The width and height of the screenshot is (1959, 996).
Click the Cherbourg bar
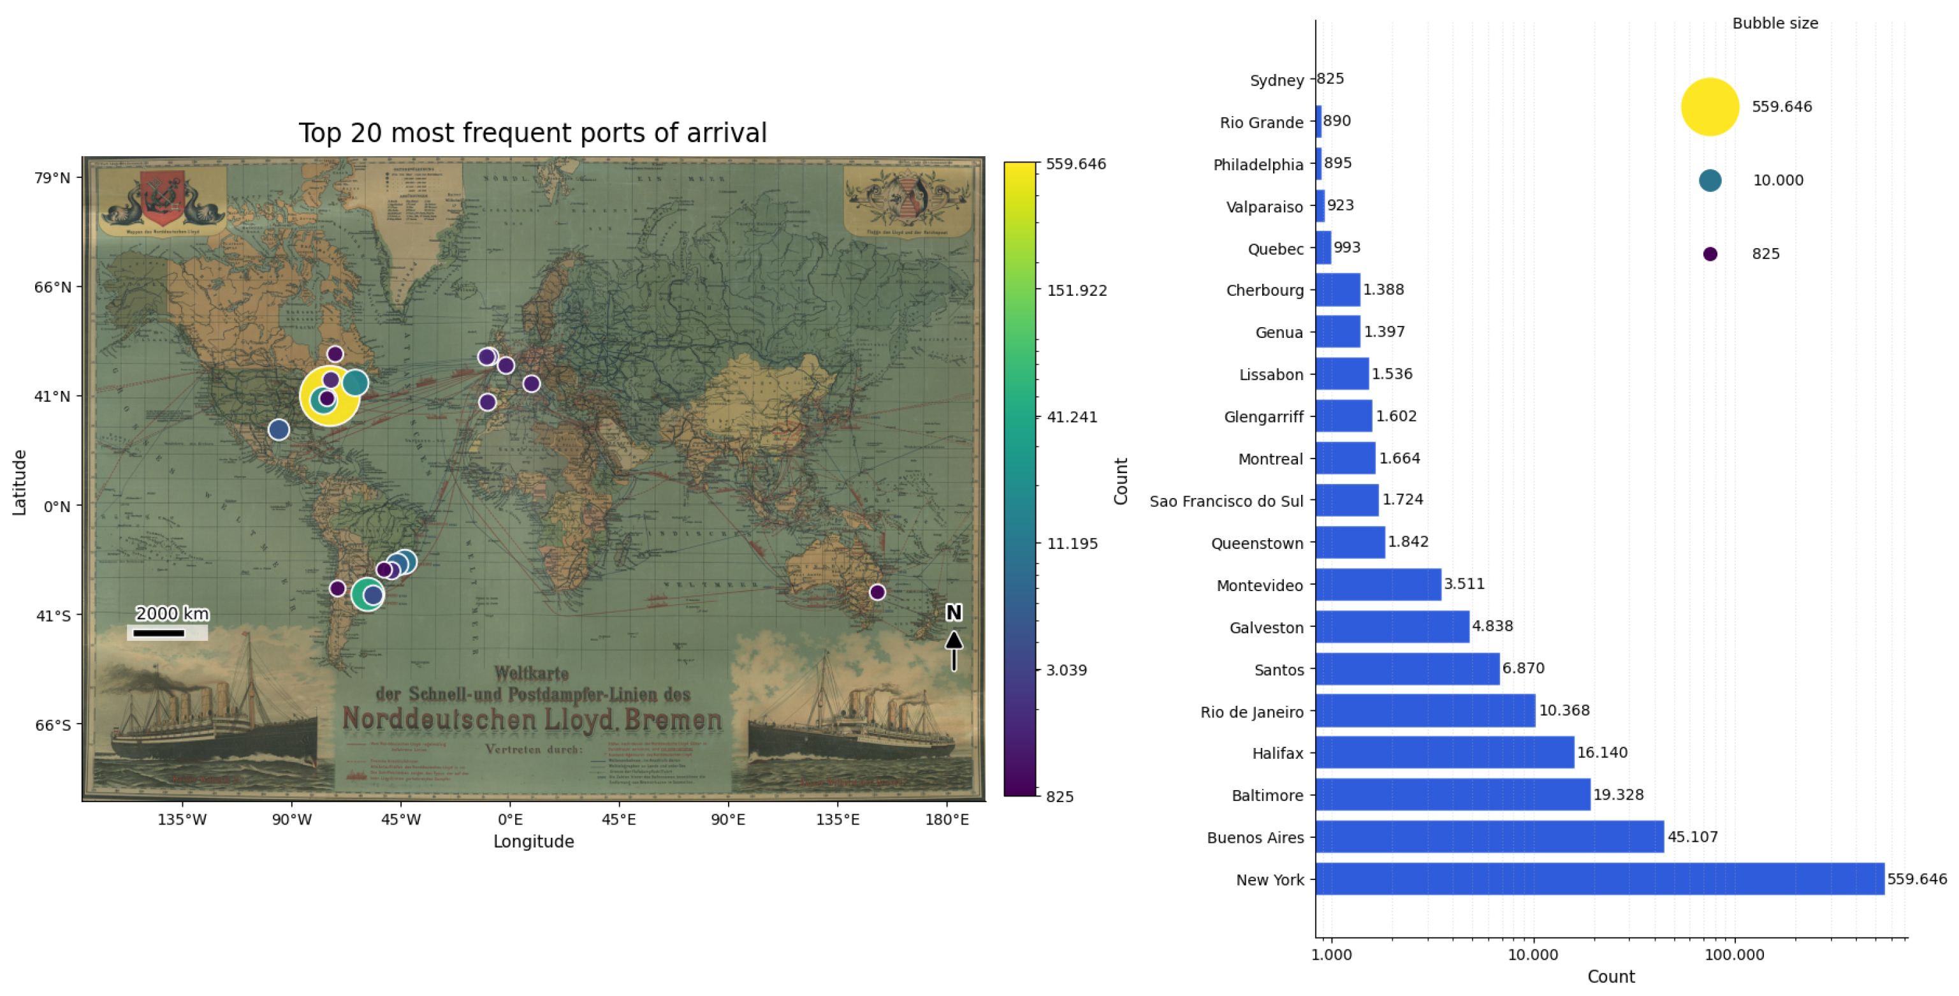[1339, 289]
